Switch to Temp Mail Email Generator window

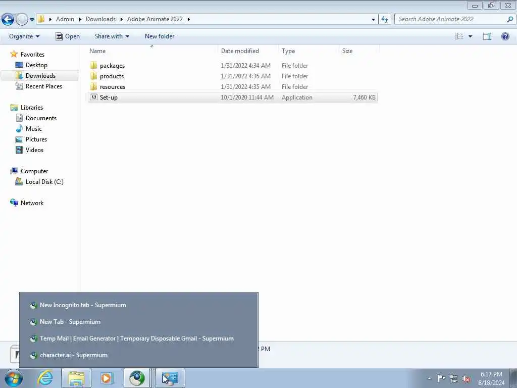139,338
